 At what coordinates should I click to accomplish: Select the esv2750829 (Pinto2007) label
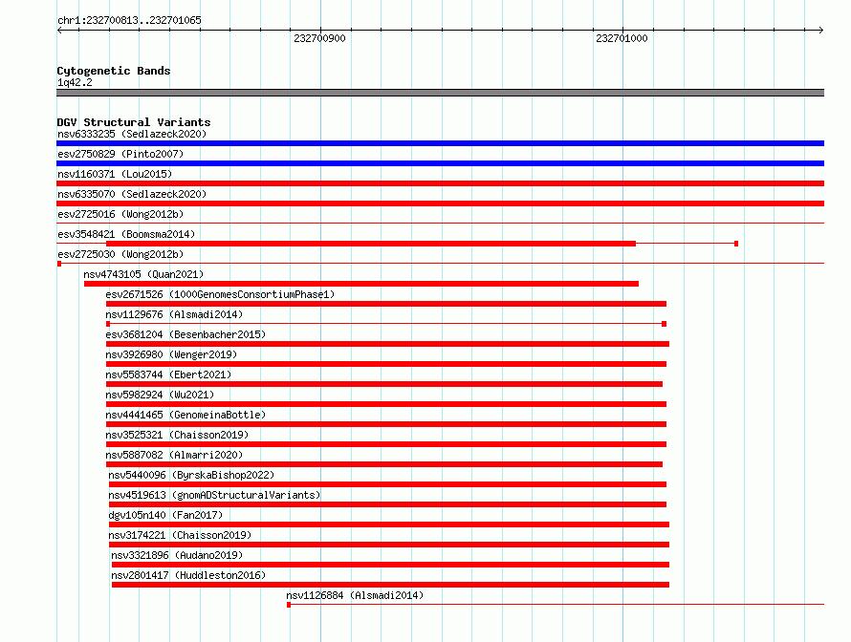pos(120,154)
